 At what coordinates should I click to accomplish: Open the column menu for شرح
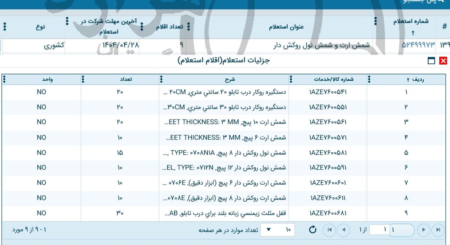click(161, 80)
